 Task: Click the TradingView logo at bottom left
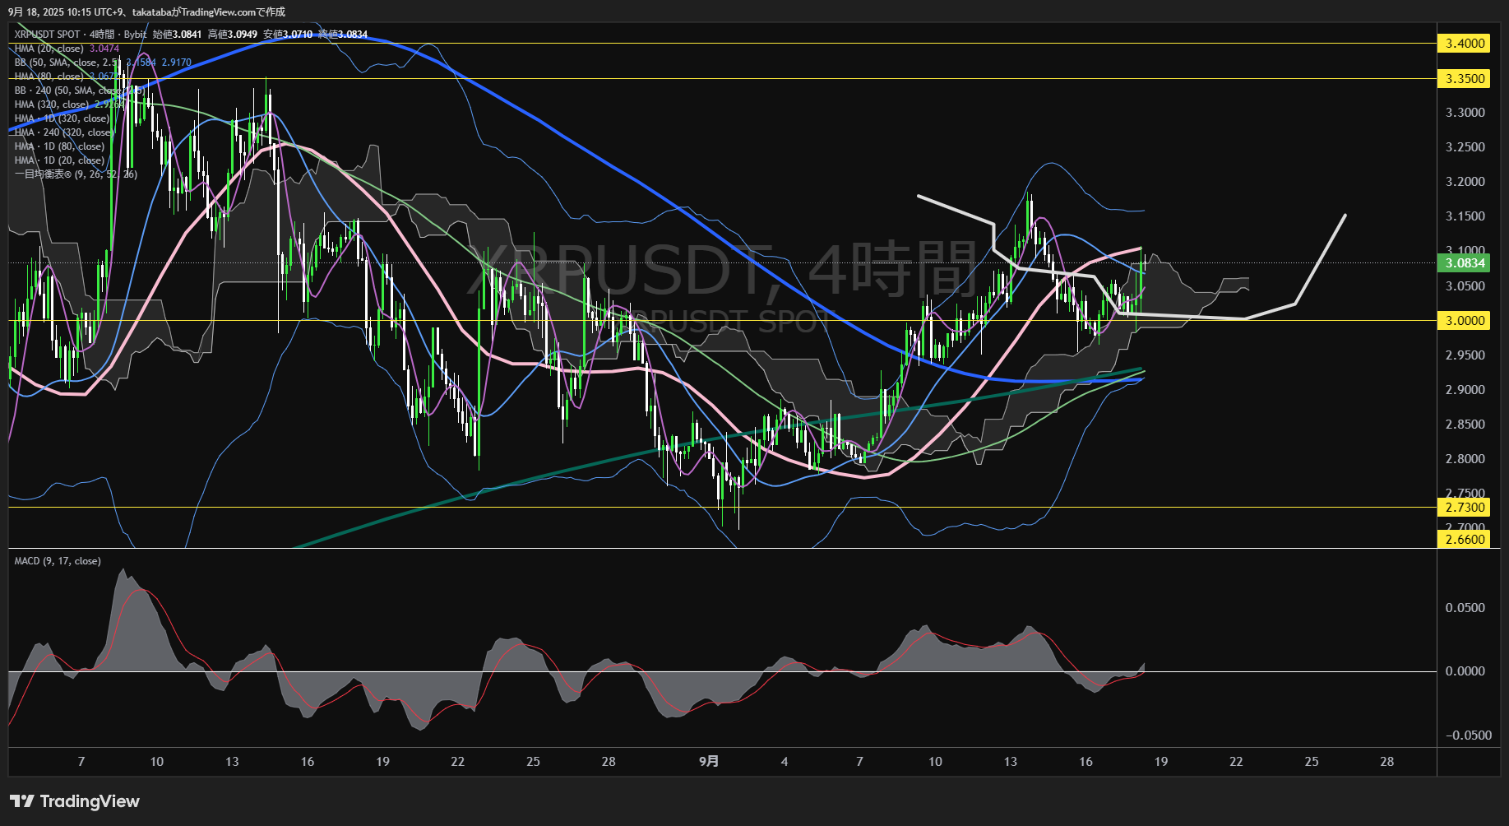[x=75, y=801]
